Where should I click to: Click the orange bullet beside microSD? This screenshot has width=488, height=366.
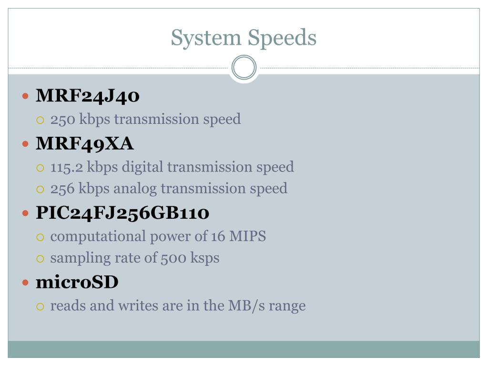click(26, 283)
